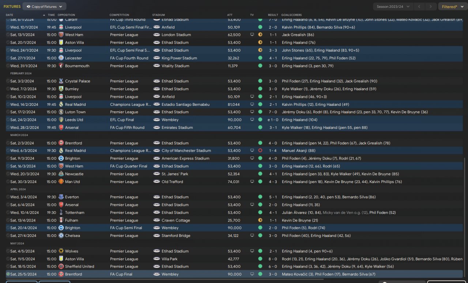The height and width of the screenshot is (283, 468).
Task: Click the horizontal scrollbar below the fixtures
Action: (x=165, y=279)
